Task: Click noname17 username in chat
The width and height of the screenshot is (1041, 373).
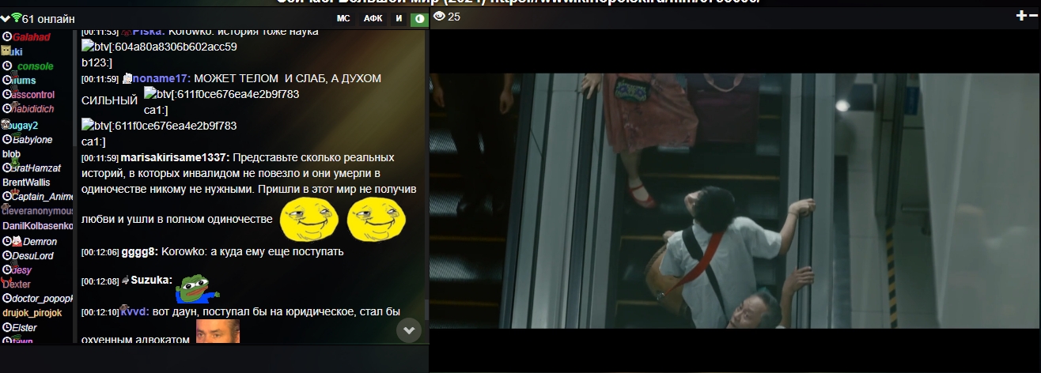Action: [161, 78]
